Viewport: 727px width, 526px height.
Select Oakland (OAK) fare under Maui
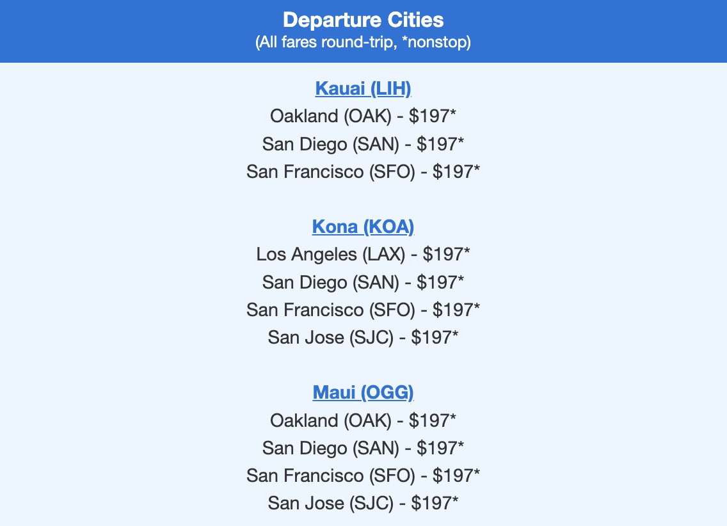pos(363,420)
